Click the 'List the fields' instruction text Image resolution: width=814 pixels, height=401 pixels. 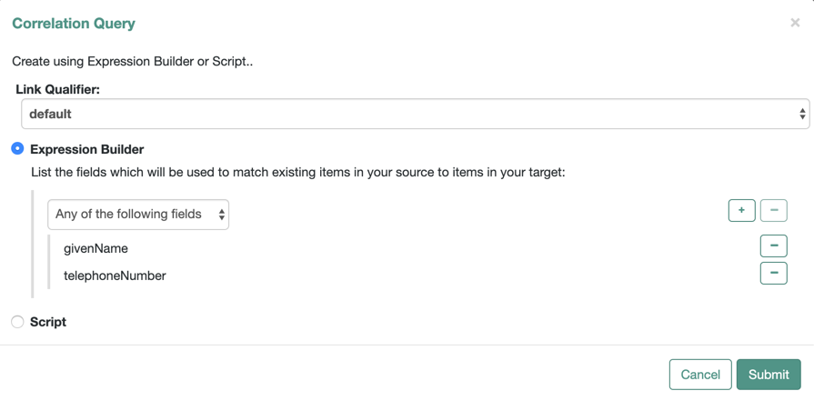(297, 172)
